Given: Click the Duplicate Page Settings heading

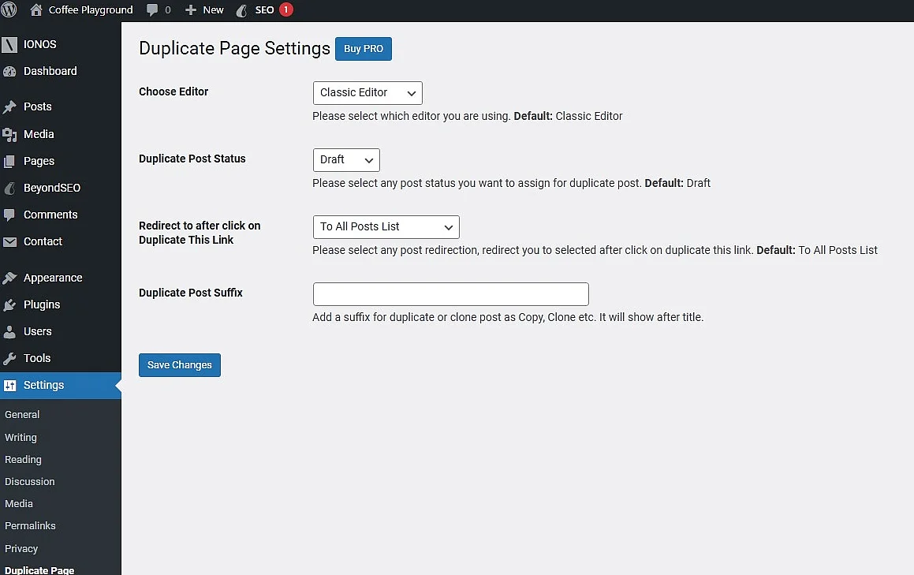Looking at the screenshot, I should pyautogui.click(x=234, y=48).
